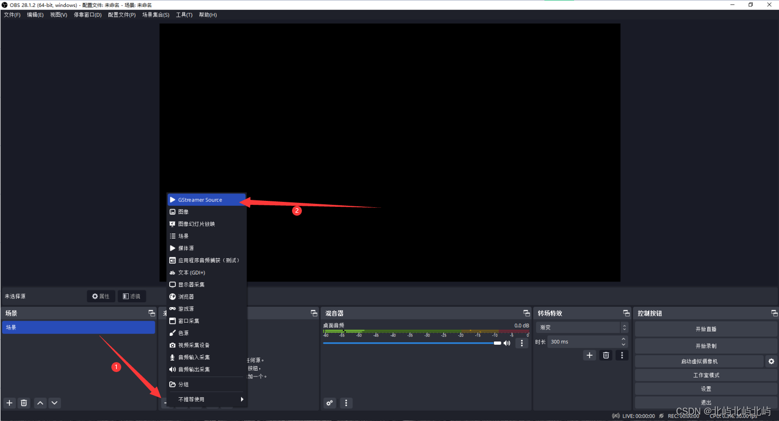Open 桌面音频 options three-dot menu
The image size is (779, 421).
tap(522, 343)
